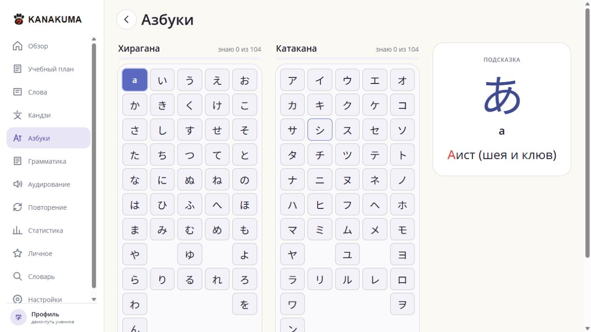Select the Учебный план menu item
Image resolution: width=591 pixels, height=332 pixels.
(x=49, y=69)
